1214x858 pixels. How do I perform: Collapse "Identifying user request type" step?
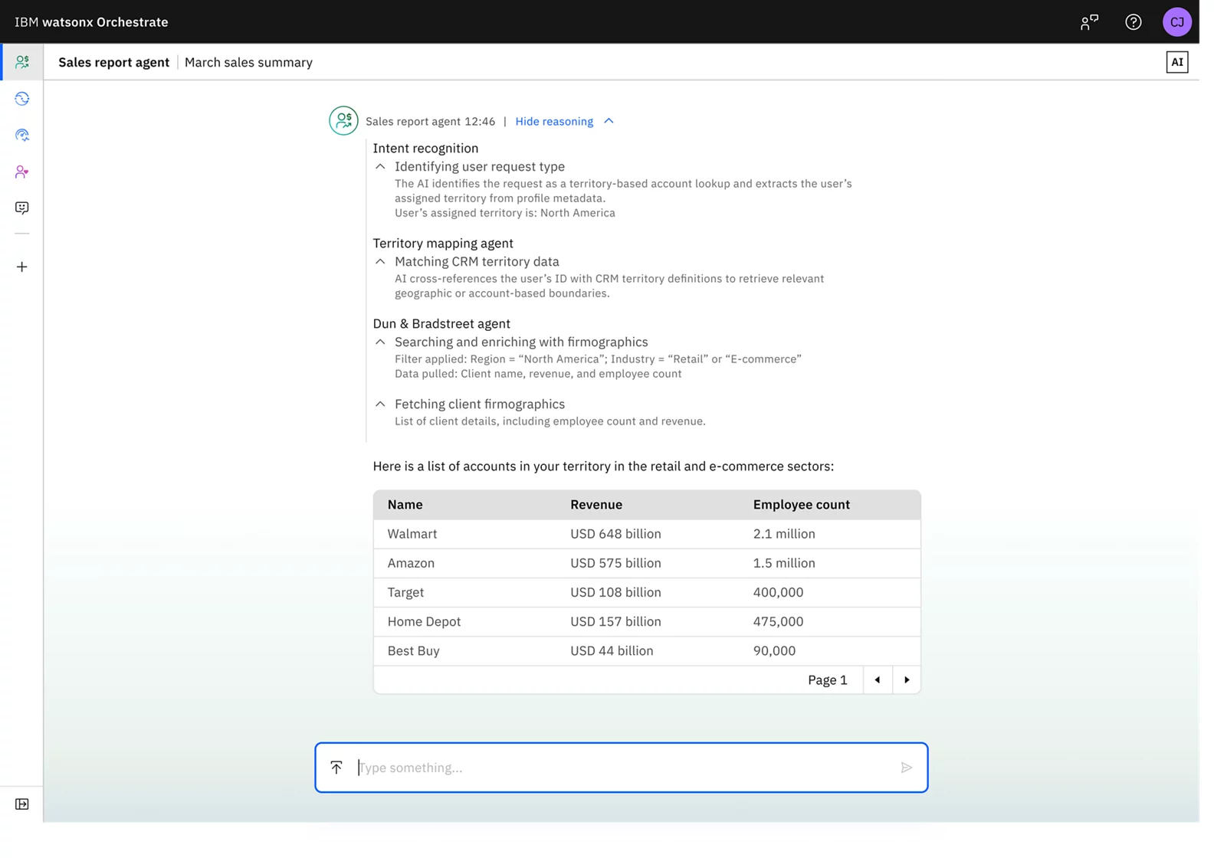[380, 167]
